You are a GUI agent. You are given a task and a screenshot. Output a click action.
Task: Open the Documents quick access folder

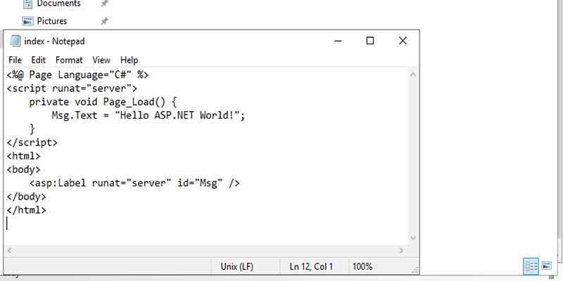pos(58,4)
